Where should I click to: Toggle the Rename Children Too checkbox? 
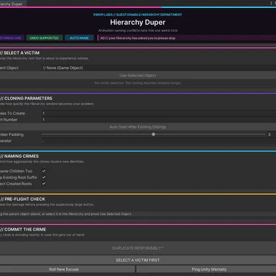[44, 171]
